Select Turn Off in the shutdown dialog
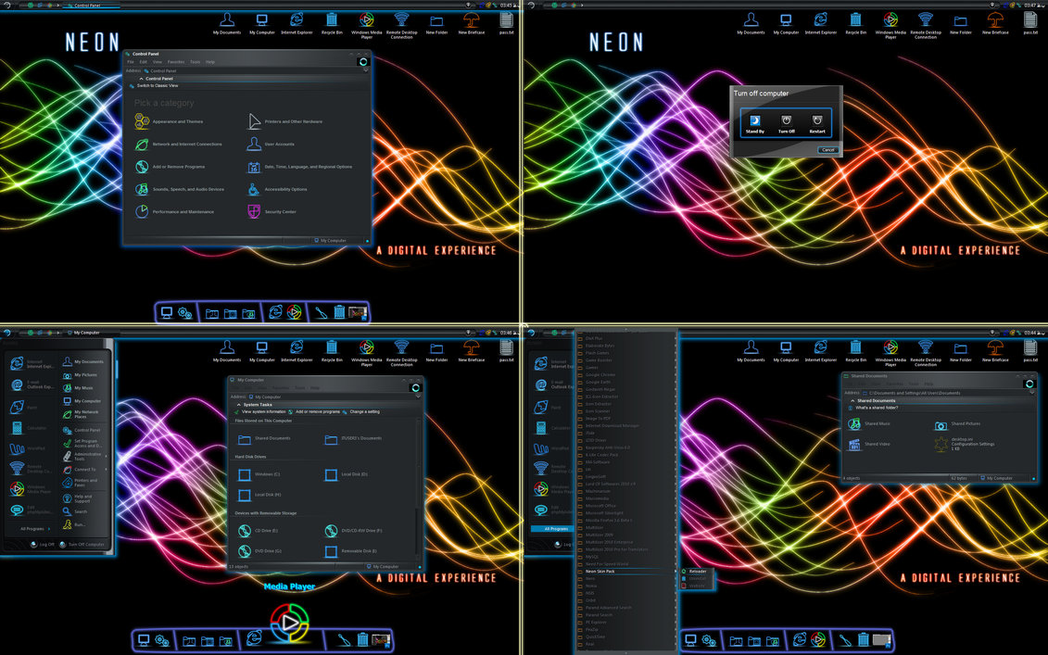The width and height of the screenshot is (1048, 655). 786,122
